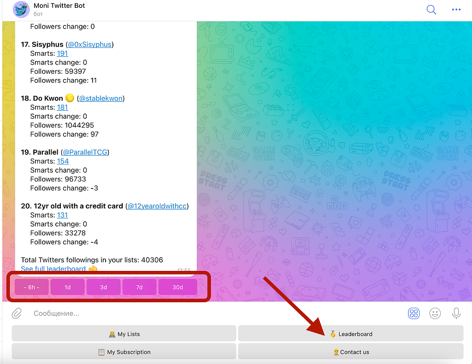Click the paperclip attach file icon

pyautogui.click(x=17, y=313)
